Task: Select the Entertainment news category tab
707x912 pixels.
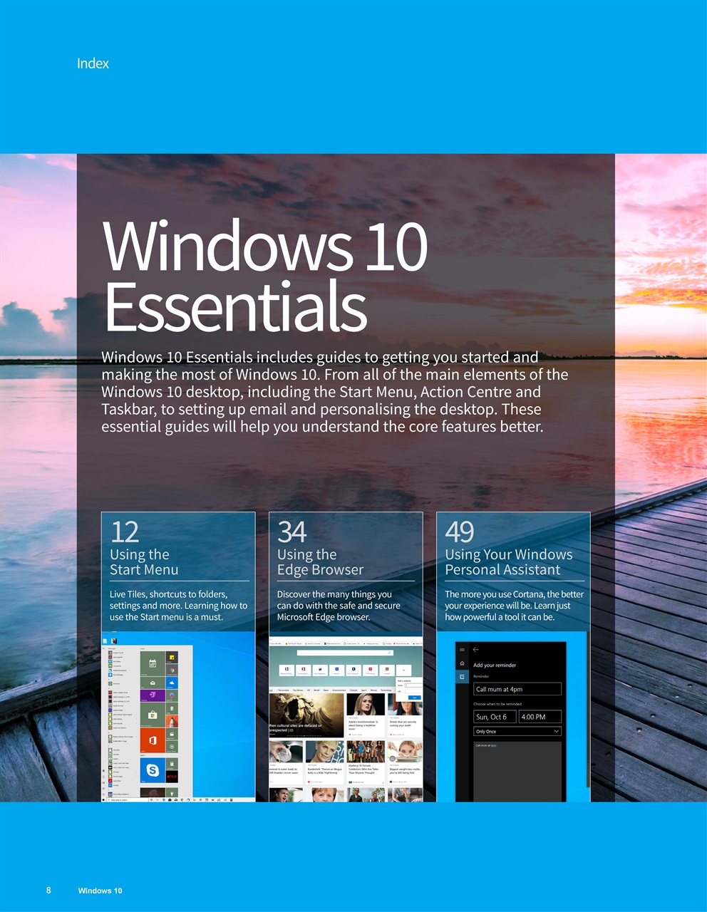Action: click(339, 690)
